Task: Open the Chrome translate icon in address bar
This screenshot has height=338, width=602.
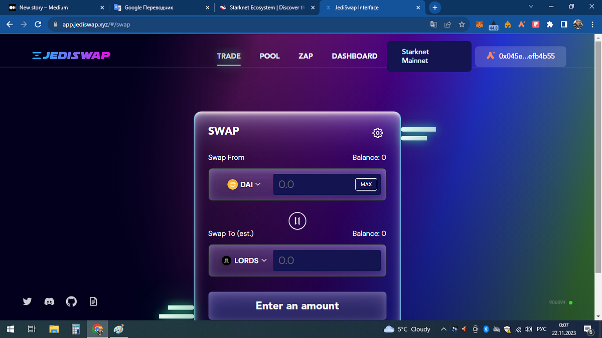Action: click(433, 24)
